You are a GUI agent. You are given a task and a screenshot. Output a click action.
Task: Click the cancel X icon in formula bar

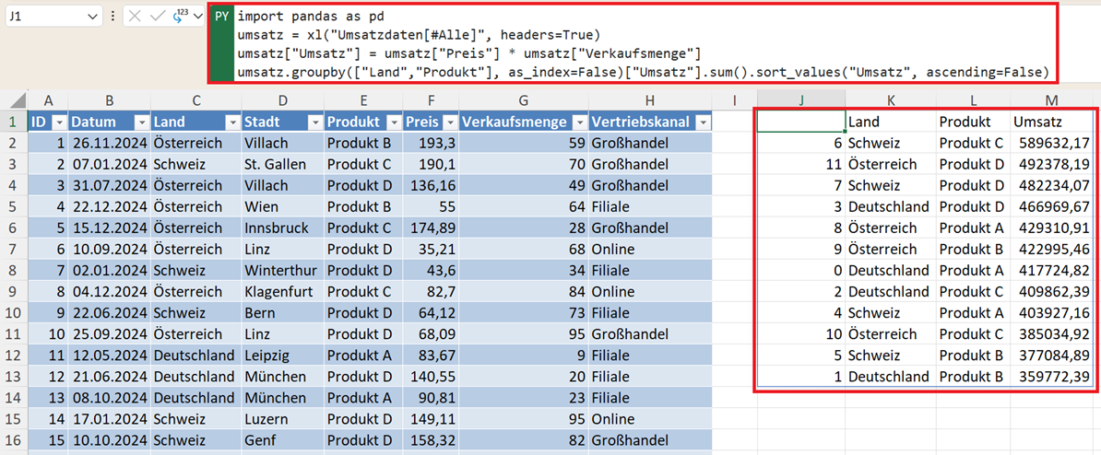point(136,17)
